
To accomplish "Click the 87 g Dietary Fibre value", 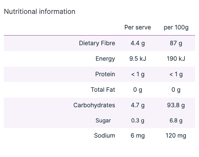I will (x=176, y=43).
